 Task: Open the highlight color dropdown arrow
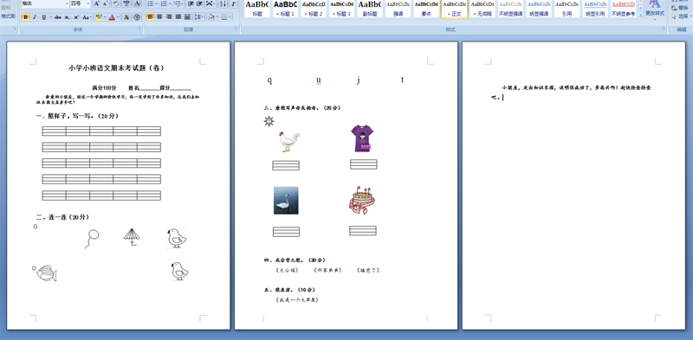[x=105, y=16]
